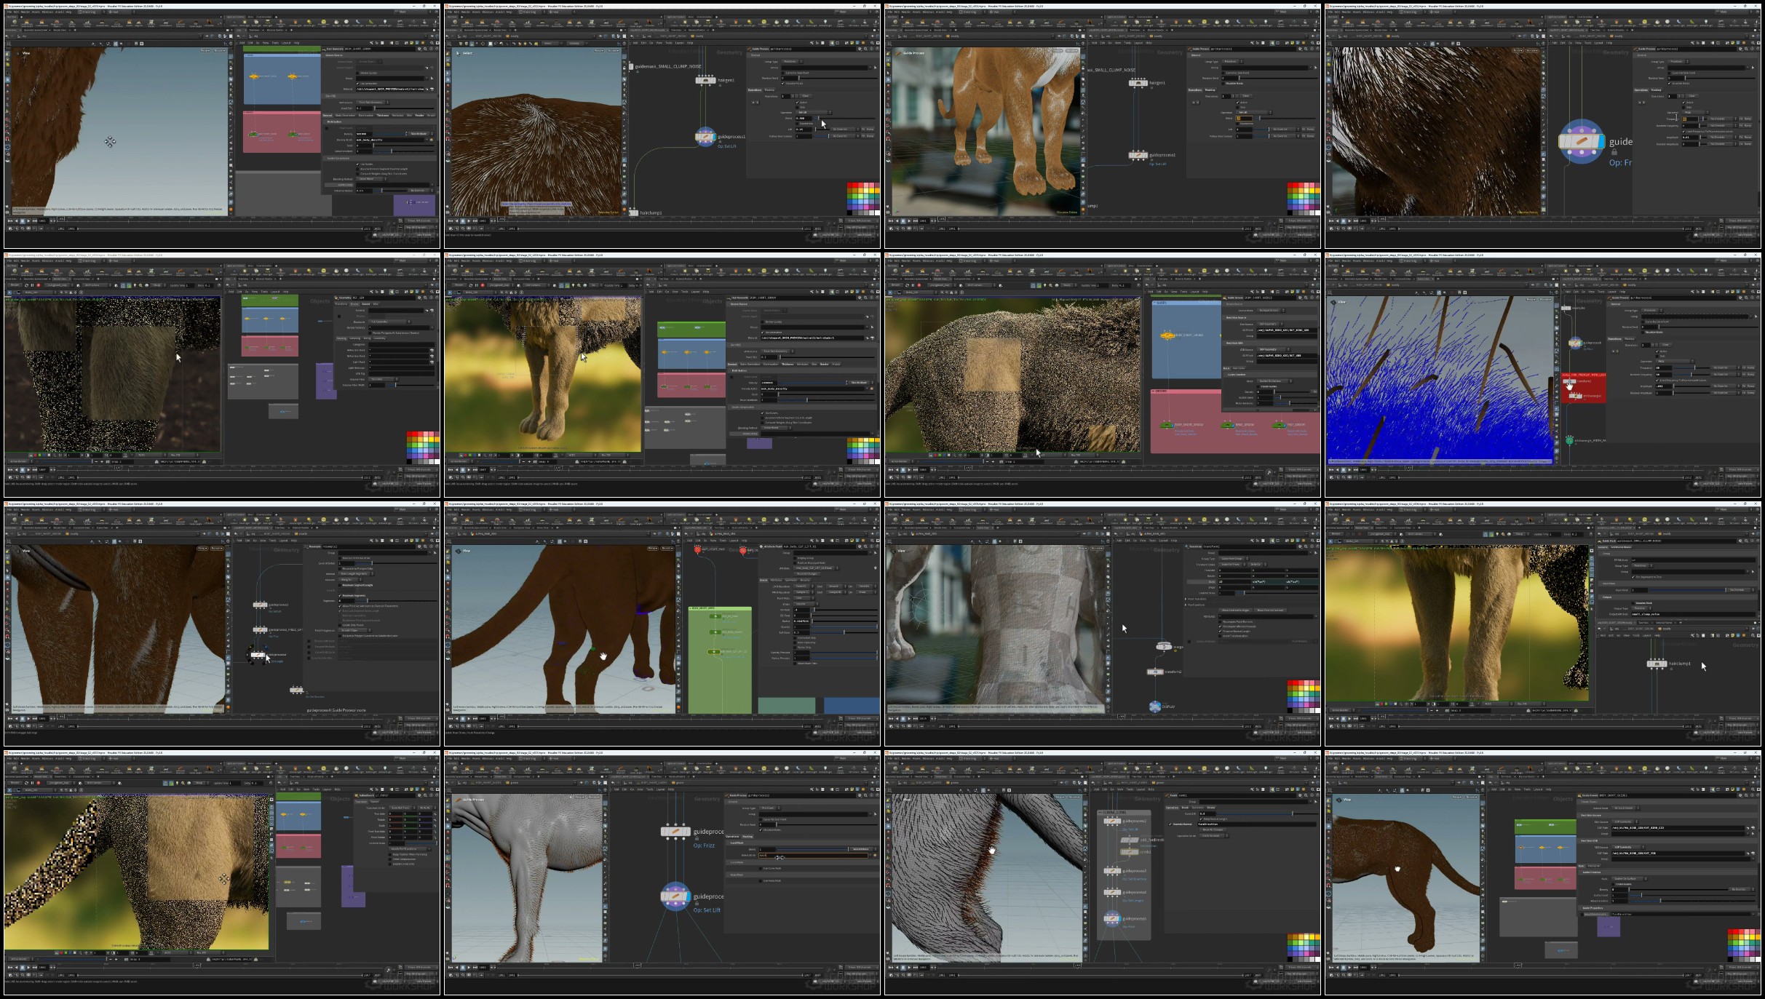Click Amplitude field in large guide node frame
Screen dimensions: 1765x999
coord(1690,138)
